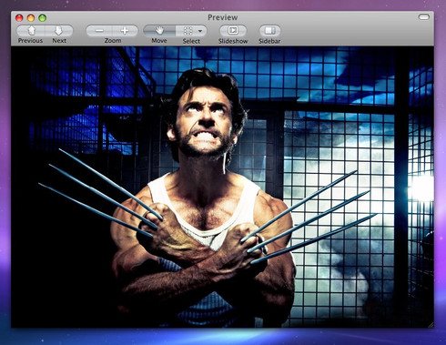This screenshot has width=446, height=345.
Task: Show the Sidebar panel
Action: pos(269,30)
